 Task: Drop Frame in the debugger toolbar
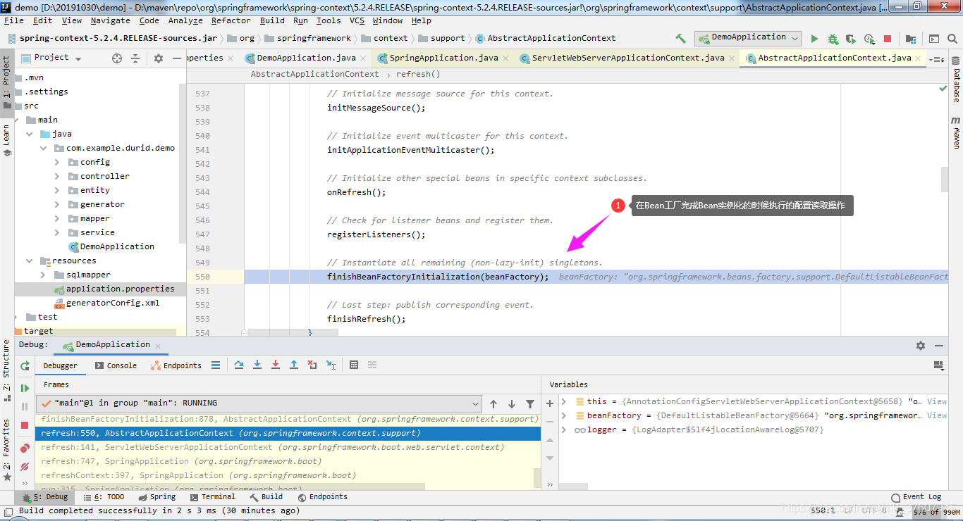pyautogui.click(x=312, y=365)
